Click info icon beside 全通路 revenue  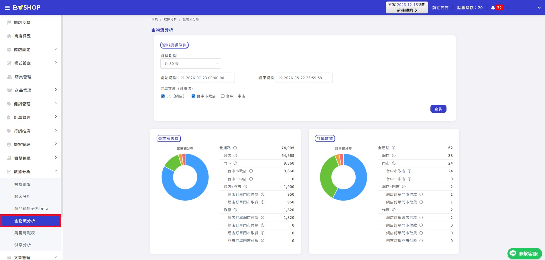(235, 148)
